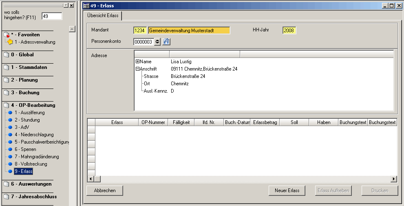Screen dimensions: 404x206
Task: Click the table's horizontal scrollbar right arrow
Action: point(394,179)
